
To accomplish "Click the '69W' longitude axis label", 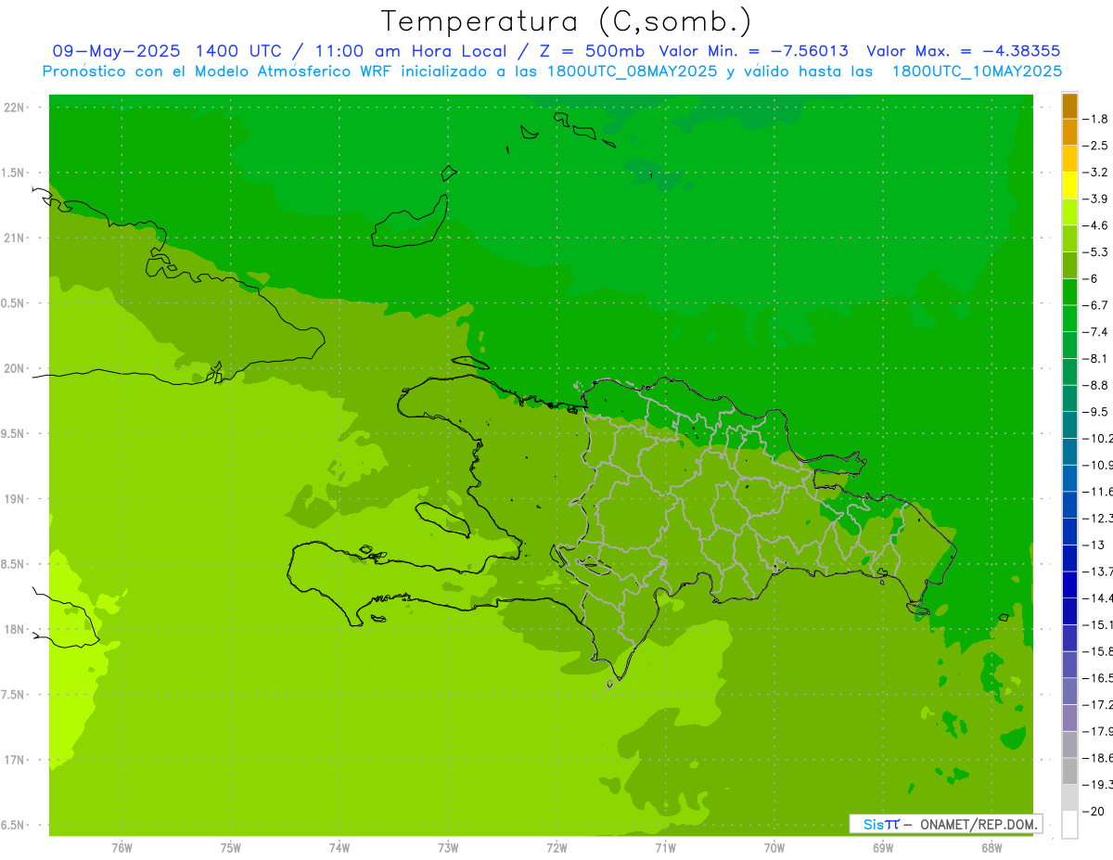I will pyautogui.click(x=882, y=848).
